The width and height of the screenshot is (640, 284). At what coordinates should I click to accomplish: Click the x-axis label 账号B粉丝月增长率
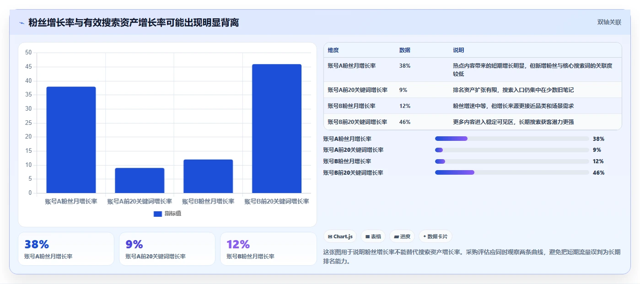click(x=208, y=201)
